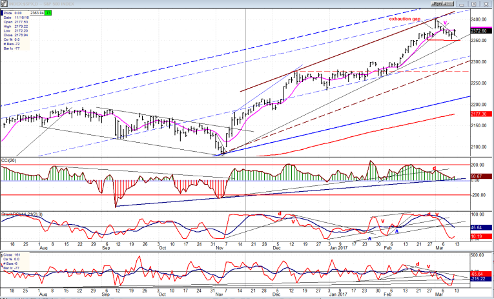The width and height of the screenshot is (494, 299).
Task: Toggle the interval link checkbox next to Sym
Action: pyautogui.click(x=444, y=4)
